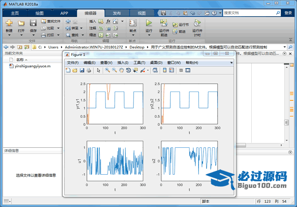Click the insert function fx icon

tap(108, 21)
